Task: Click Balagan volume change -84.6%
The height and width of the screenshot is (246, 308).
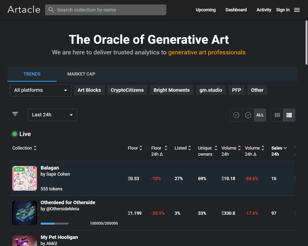Action: pos(251,178)
